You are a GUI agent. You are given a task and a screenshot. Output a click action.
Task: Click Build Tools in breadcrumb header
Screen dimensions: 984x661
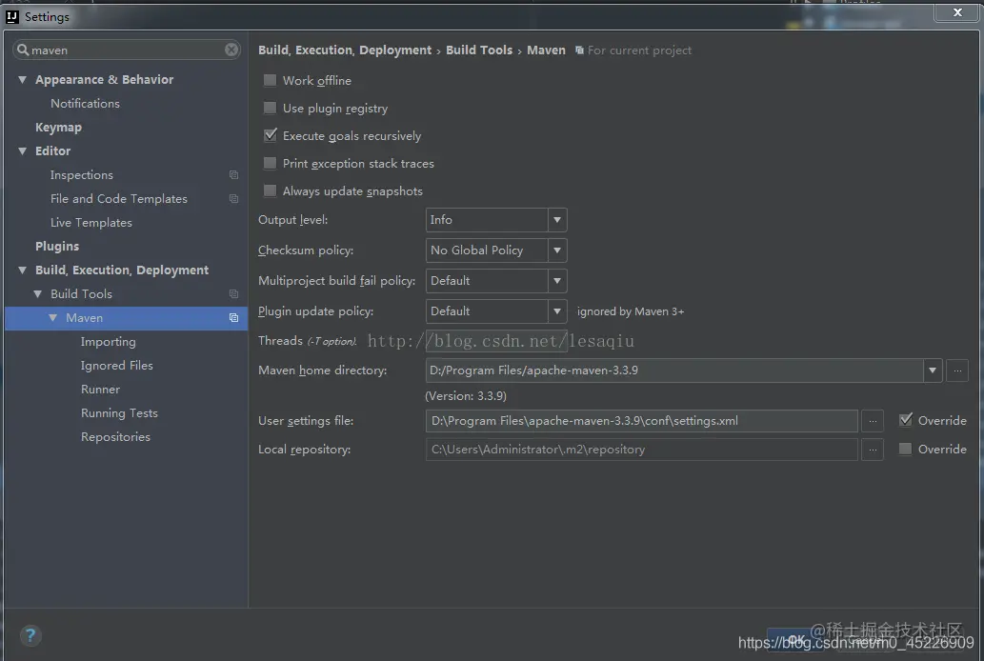click(x=479, y=50)
